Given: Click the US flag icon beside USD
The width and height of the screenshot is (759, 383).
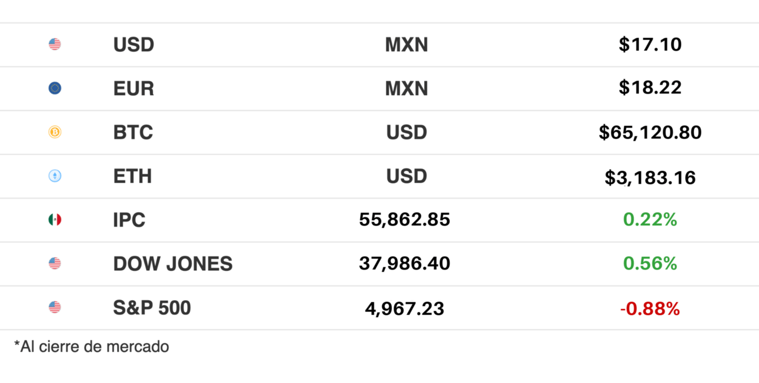Looking at the screenshot, I should click(x=55, y=45).
